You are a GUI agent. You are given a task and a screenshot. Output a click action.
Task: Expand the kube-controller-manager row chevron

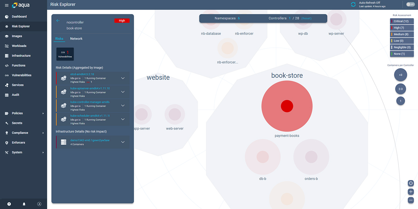point(123,106)
